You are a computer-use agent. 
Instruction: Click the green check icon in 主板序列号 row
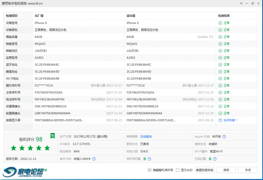pos(220,92)
